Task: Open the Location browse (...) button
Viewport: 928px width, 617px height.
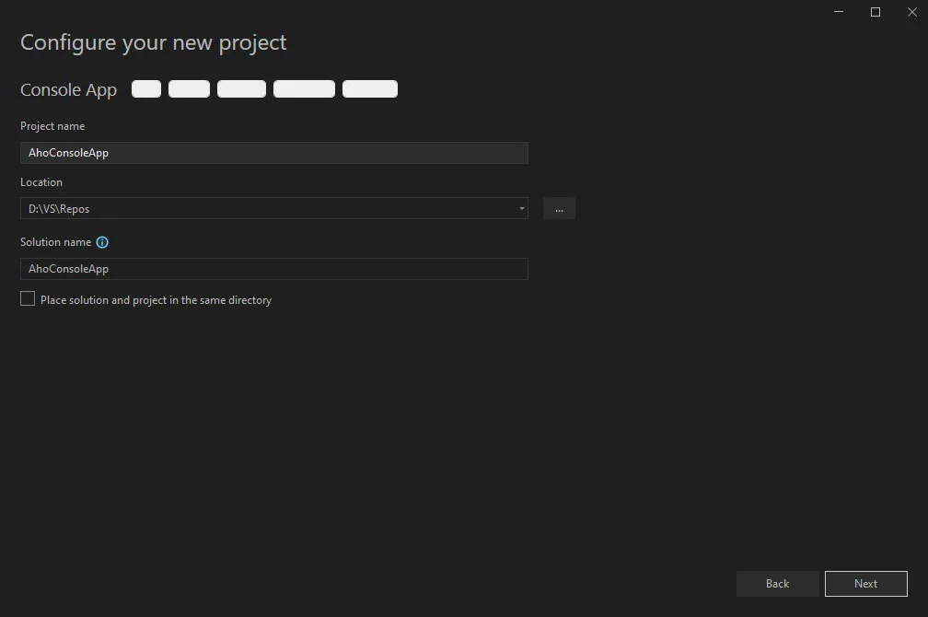Action: 559,208
